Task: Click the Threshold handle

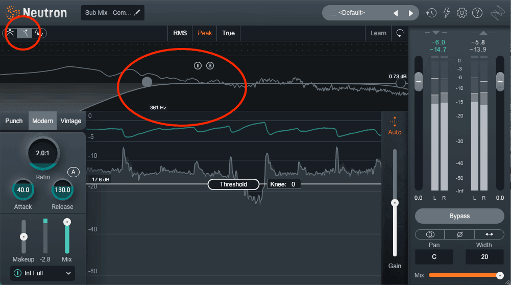Action: pyautogui.click(x=233, y=184)
